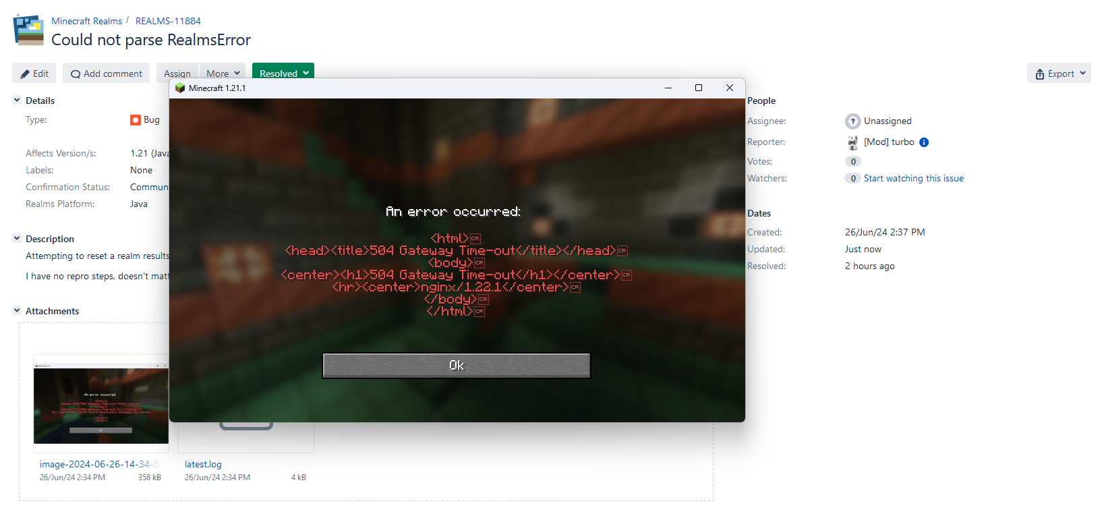
Task: Click the [Mod] turbo reporter avatar
Action: [852, 142]
